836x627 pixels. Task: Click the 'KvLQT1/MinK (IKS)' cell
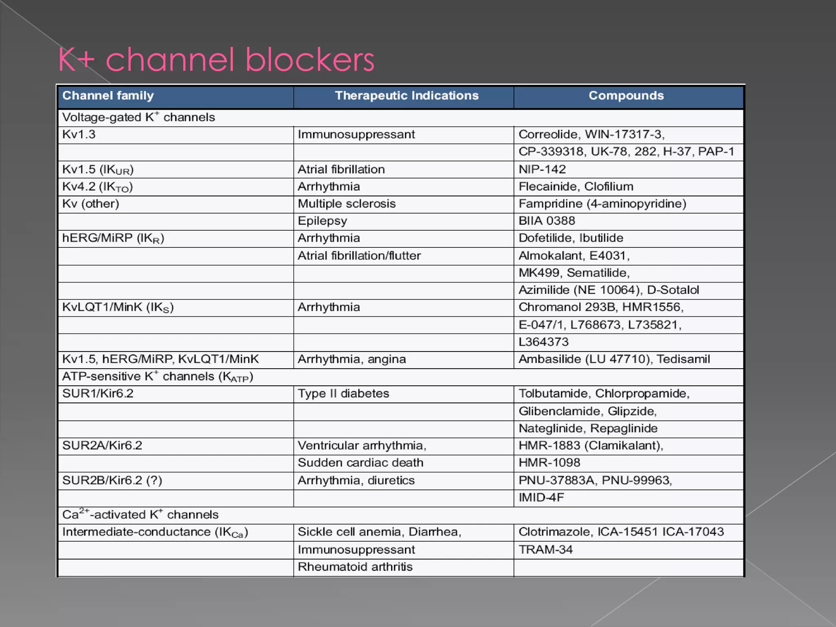[176, 307]
